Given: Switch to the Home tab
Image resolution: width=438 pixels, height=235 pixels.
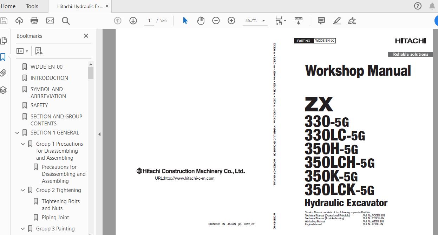Looking at the screenshot, I should pyautogui.click(x=8, y=6).
